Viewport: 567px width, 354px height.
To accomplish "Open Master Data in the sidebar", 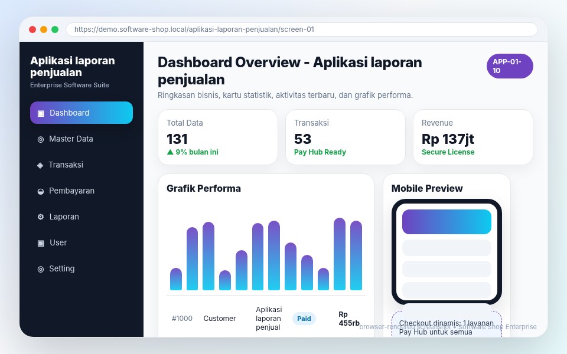I will tap(82, 139).
